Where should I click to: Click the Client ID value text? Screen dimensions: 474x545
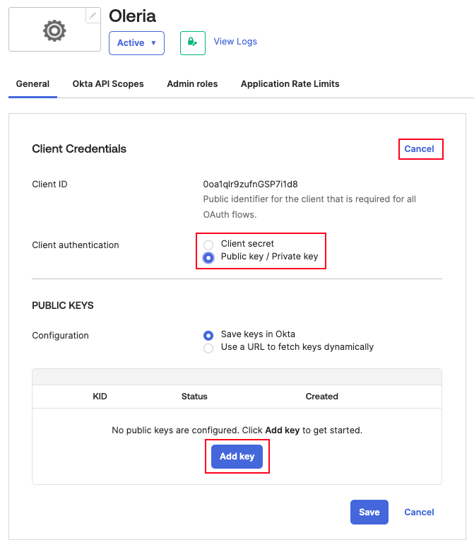[250, 184]
